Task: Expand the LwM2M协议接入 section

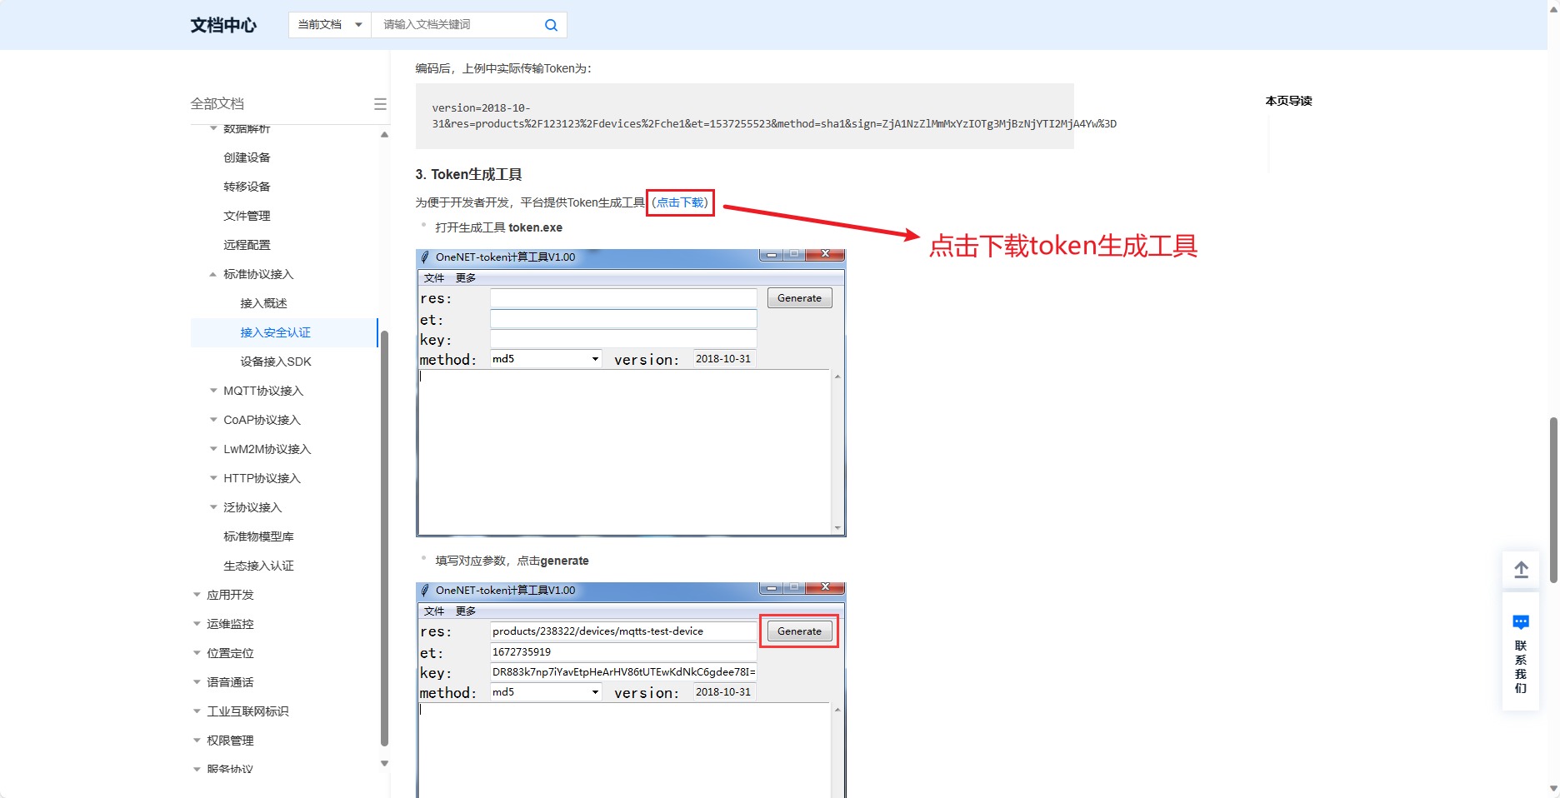Action: [x=267, y=449]
